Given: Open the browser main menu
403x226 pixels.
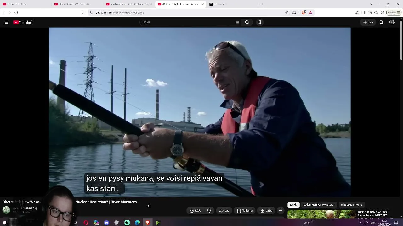Looking at the screenshot, I should tap(399, 13).
